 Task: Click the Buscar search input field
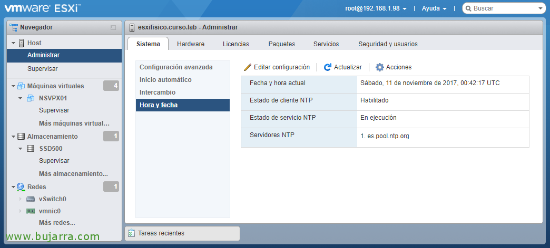504,8
